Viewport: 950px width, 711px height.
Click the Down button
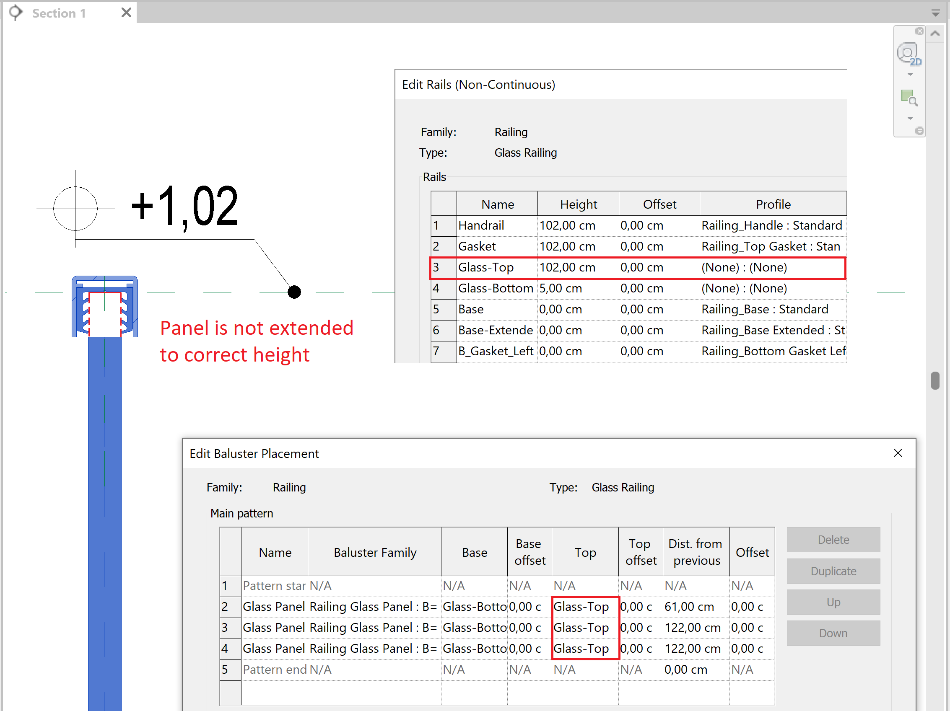pyautogui.click(x=833, y=633)
